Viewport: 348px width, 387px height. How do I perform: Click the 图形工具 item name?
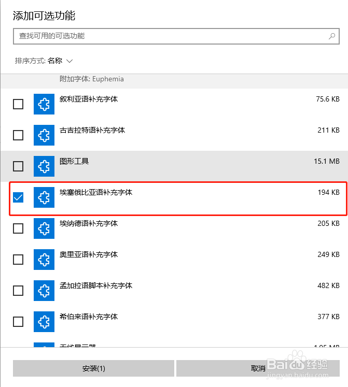point(74,162)
